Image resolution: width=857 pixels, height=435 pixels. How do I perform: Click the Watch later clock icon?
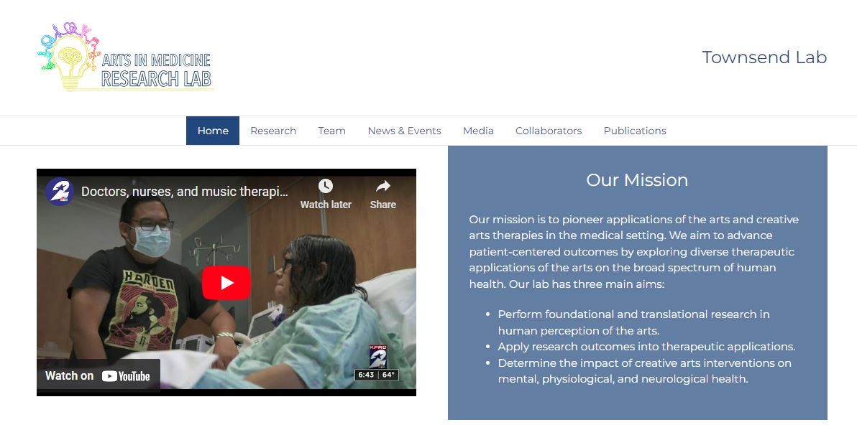click(326, 186)
